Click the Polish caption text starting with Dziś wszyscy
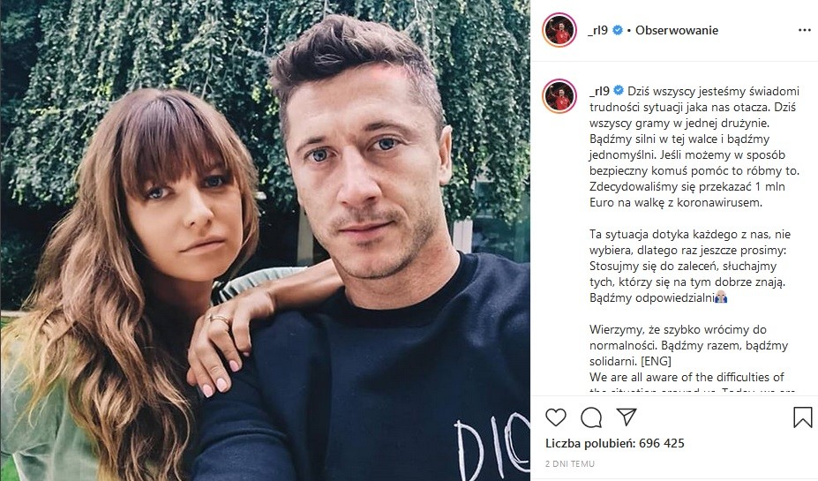This screenshot has width=818, height=481. click(694, 147)
